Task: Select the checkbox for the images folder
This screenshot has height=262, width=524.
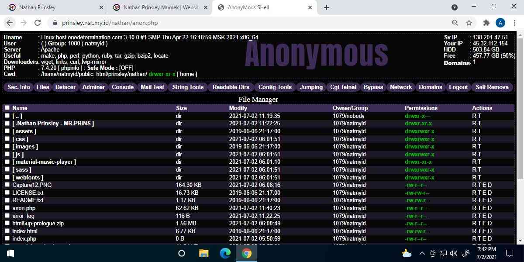Action: [x=7, y=147]
